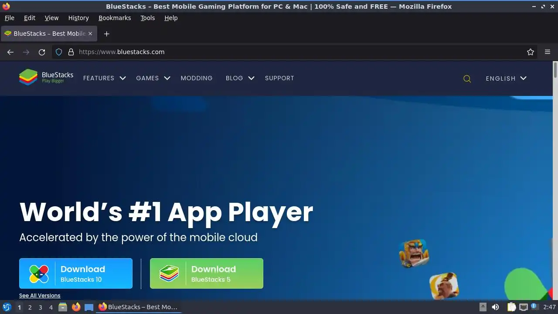Expand the BLOG dropdown menu
This screenshot has height=314, width=558.
(x=240, y=78)
